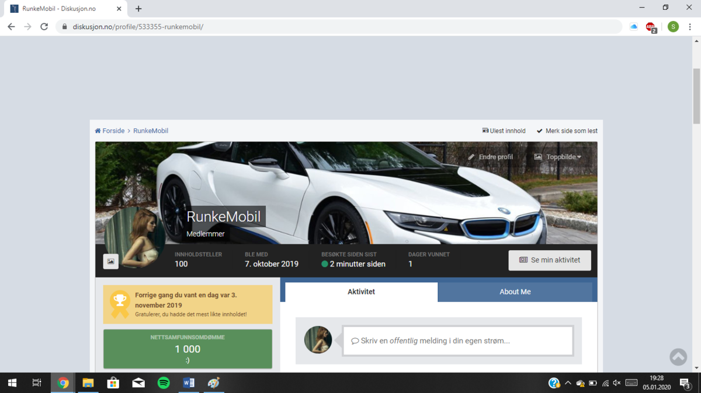This screenshot has width=701, height=393.
Task: Open Word from the taskbar
Action: click(189, 383)
